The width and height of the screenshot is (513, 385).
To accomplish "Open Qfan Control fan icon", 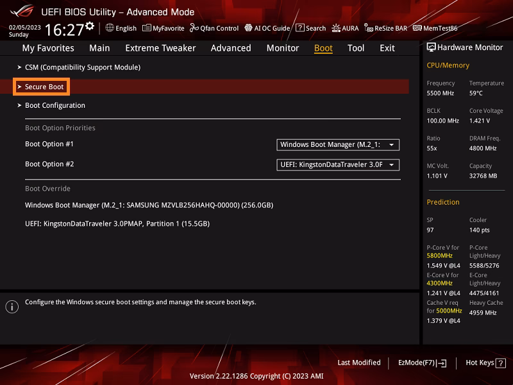I will point(194,28).
